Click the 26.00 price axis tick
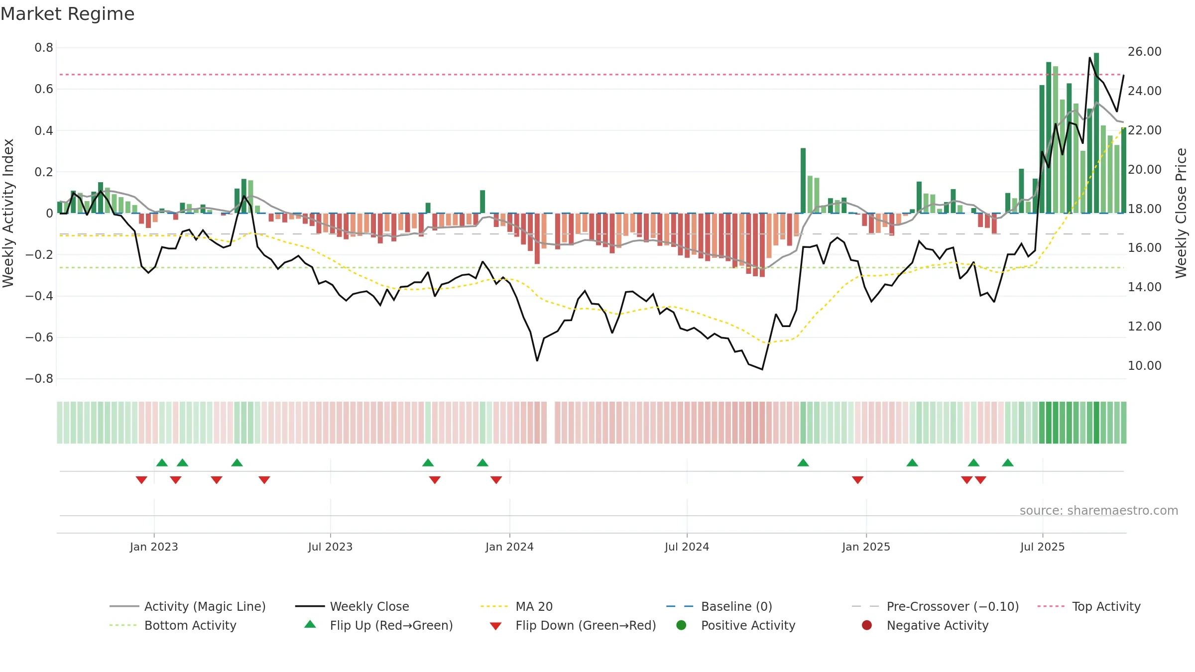The width and height of the screenshot is (1195, 672). pos(1144,52)
